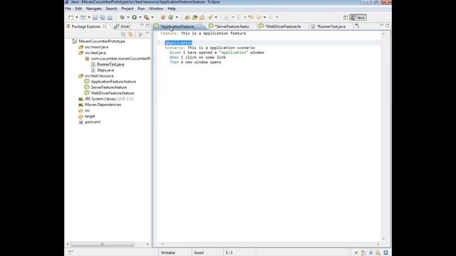This screenshot has height=256, width=456.
Task: Toggle Link with Editor in Package Explorer
Action: (130, 35)
